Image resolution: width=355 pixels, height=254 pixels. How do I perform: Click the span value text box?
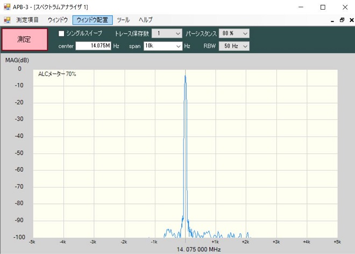(160, 46)
